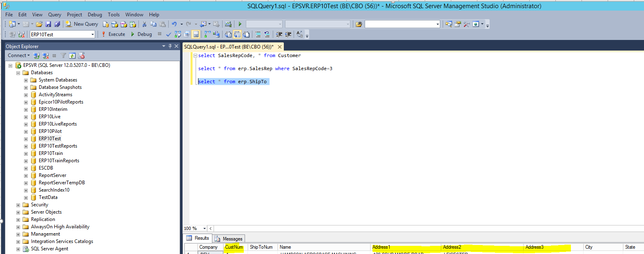This screenshot has height=254, width=644.
Task: Open the File menu
Action: [x=9, y=15]
